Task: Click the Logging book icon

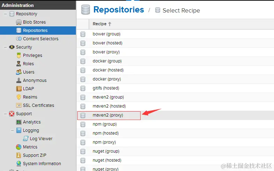Action: coord(19,130)
